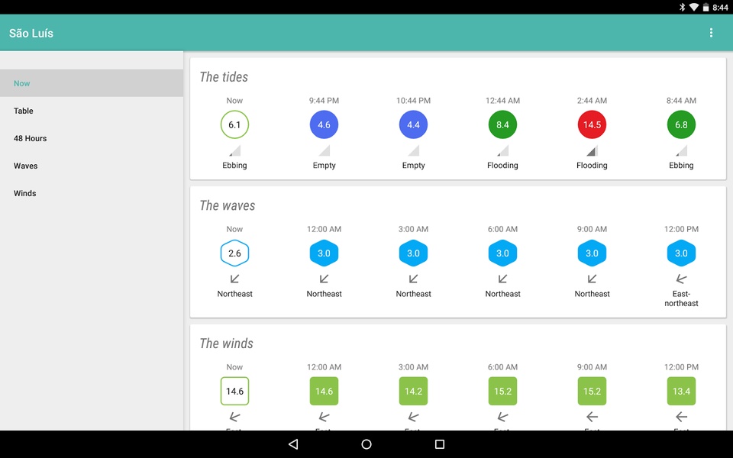
Task: Tap the wave direction arrow under 12:00 PM
Action: tap(681, 279)
